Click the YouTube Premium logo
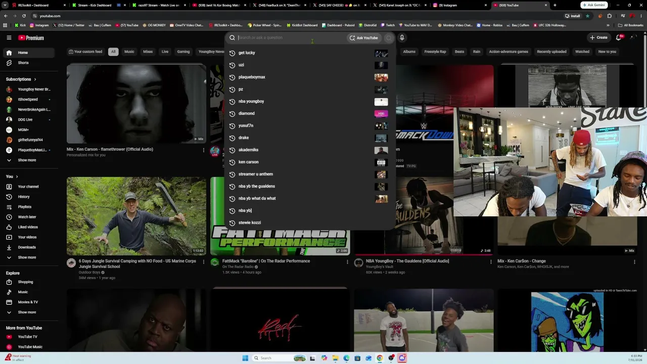 tap(31, 38)
